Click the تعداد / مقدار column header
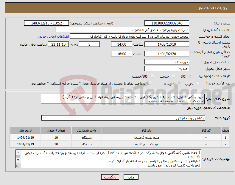This screenshot has width=235, height=185. [56, 130]
